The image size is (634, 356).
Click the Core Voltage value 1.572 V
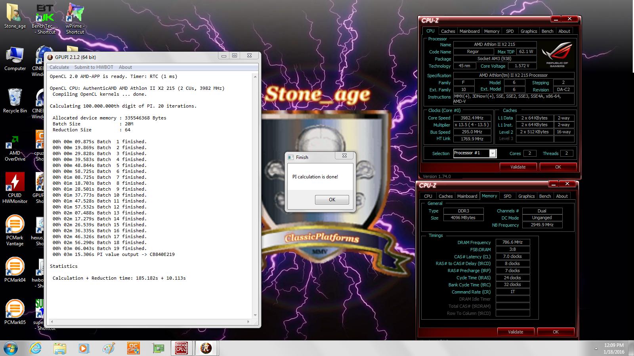point(521,66)
